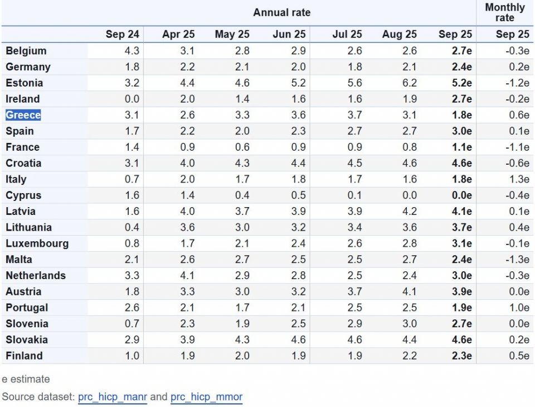Click the Monthly rate column header

click(x=505, y=12)
